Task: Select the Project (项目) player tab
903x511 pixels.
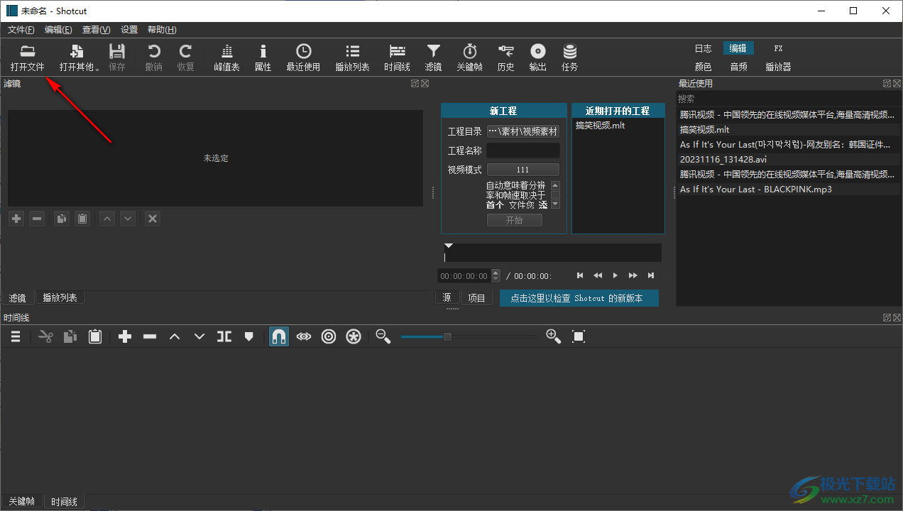Action: (476, 298)
